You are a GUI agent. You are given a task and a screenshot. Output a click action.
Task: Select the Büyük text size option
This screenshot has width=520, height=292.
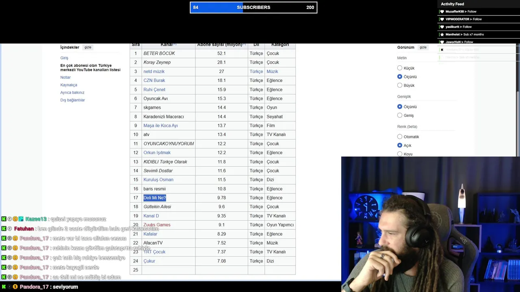click(x=400, y=85)
